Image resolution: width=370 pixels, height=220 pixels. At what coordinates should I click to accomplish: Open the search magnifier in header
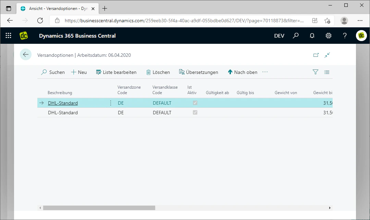coord(296,36)
